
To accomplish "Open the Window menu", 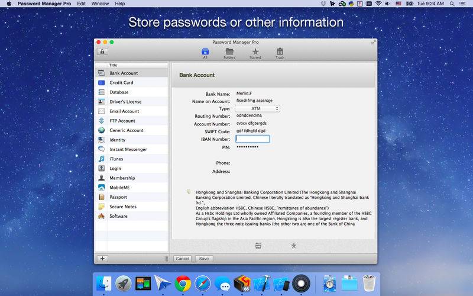I will click(x=100, y=4).
